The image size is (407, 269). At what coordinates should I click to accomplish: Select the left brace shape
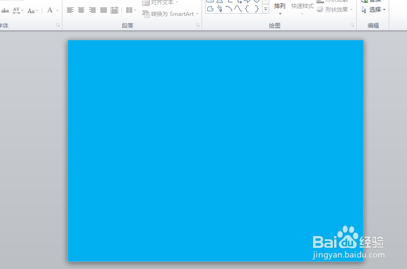click(x=247, y=9)
